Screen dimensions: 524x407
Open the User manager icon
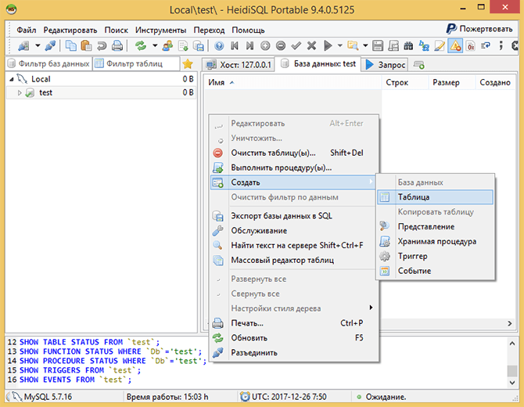[x=167, y=45]
